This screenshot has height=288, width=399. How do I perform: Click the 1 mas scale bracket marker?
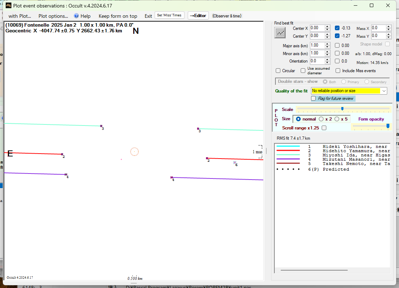tap(260, 151)
